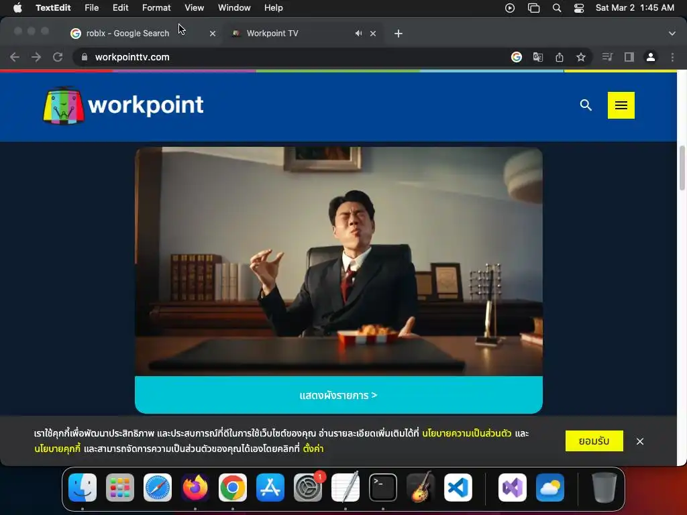Open Terminal from the dock
Image resolution: width=687 pixels, height=515 pixels.
(383, 488)
